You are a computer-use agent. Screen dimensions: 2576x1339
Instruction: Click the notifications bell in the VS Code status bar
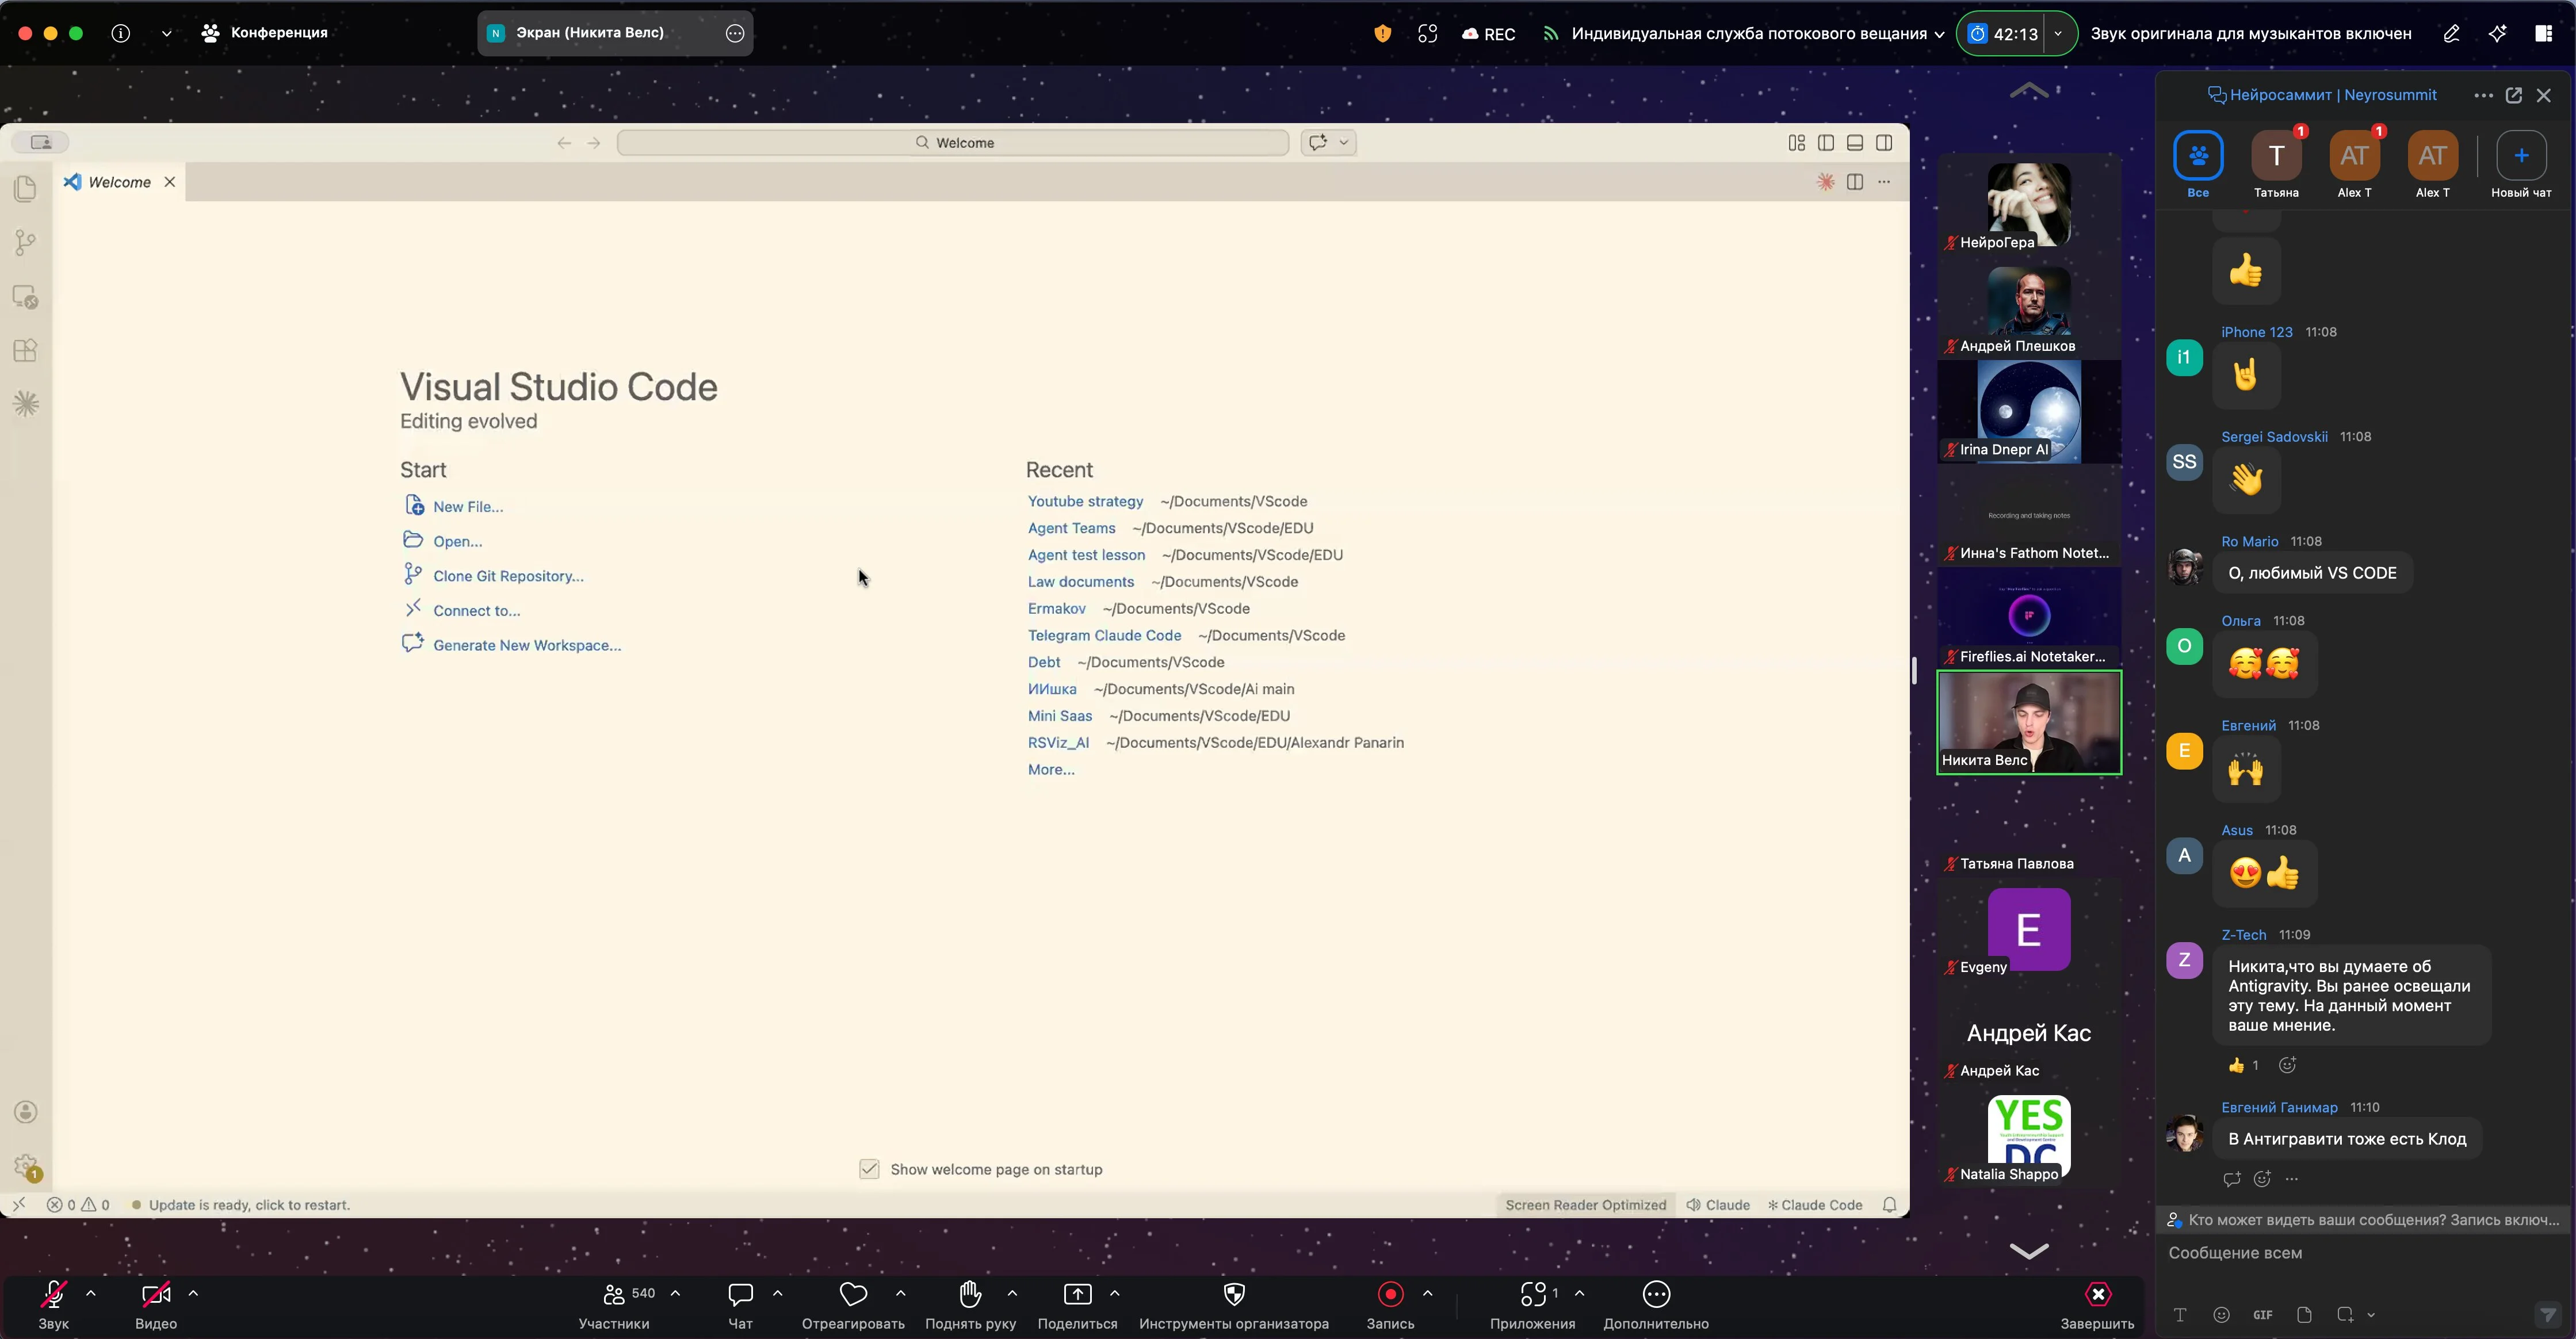tap(1889, 1205)
